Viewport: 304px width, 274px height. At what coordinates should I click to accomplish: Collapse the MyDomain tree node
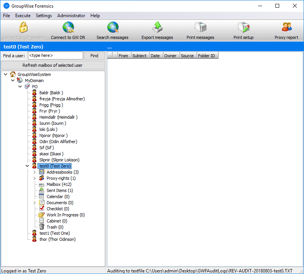click(x=13, y=81)
